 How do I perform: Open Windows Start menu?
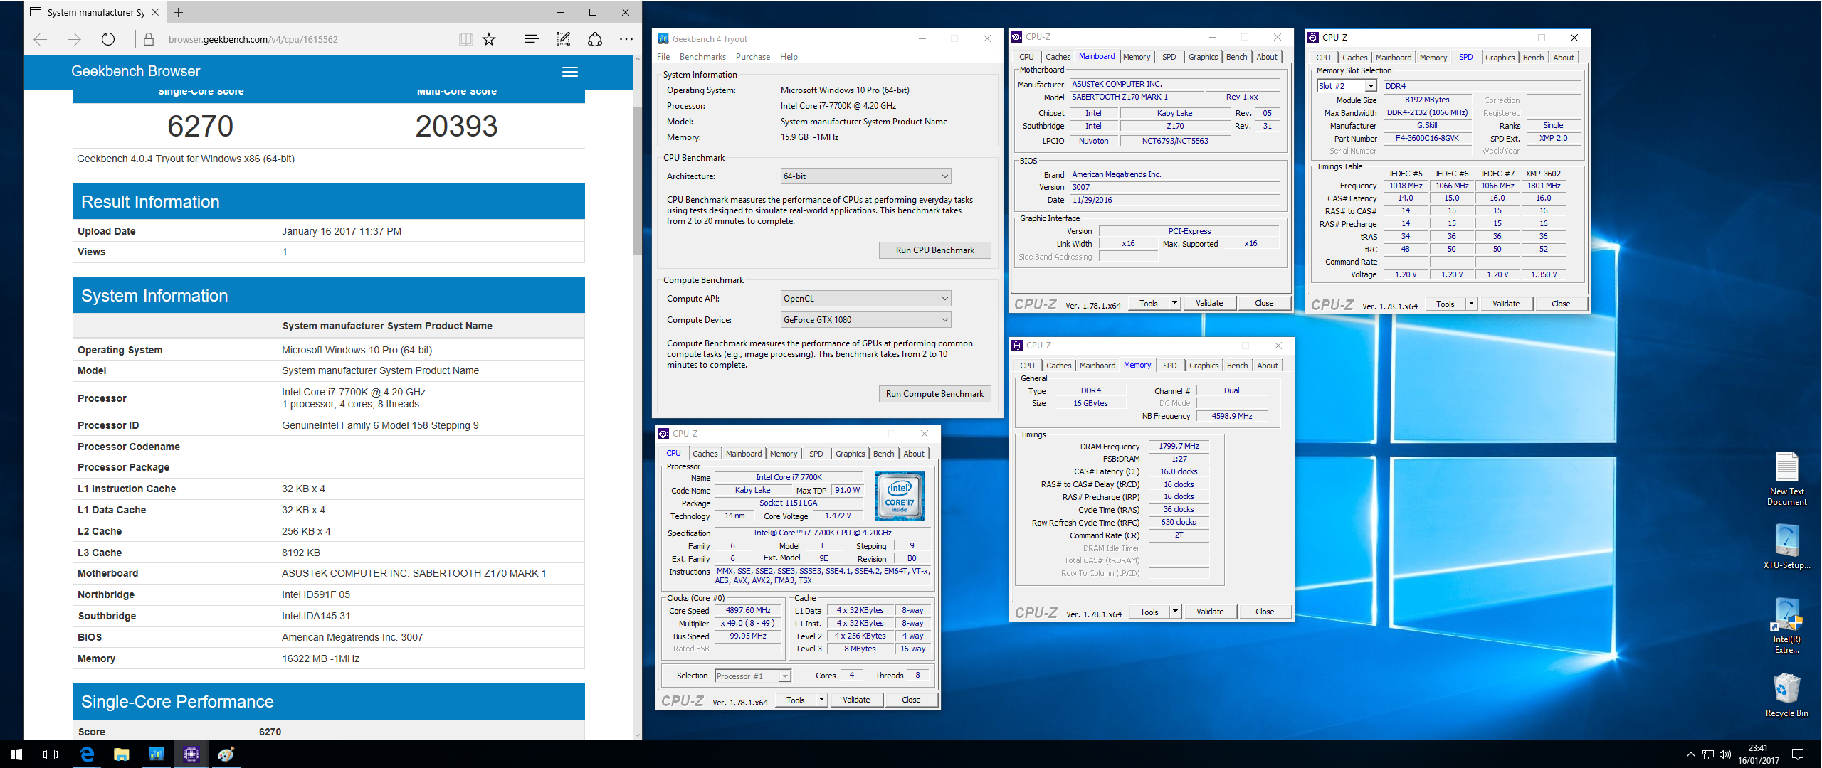coord(16,754)
